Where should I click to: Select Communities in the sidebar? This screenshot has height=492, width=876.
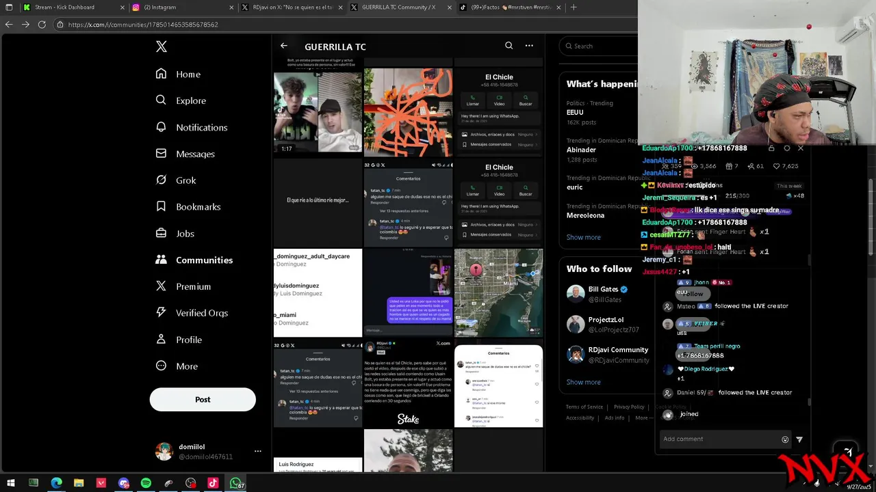[194, 260]
